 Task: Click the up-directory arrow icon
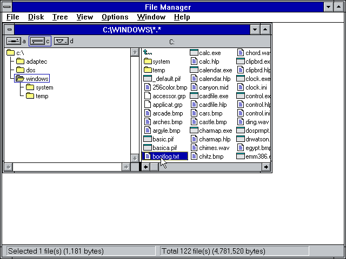[148, 53]
